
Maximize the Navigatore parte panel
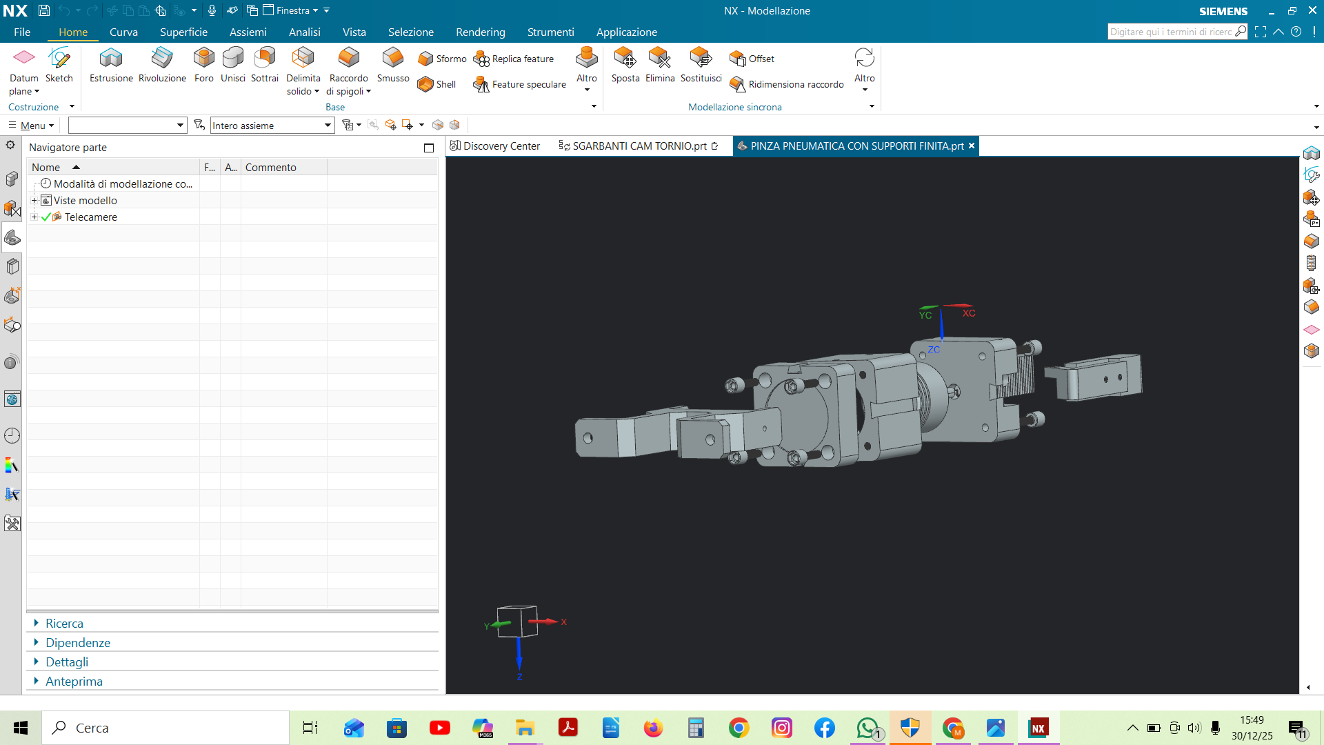pos(429,148)
